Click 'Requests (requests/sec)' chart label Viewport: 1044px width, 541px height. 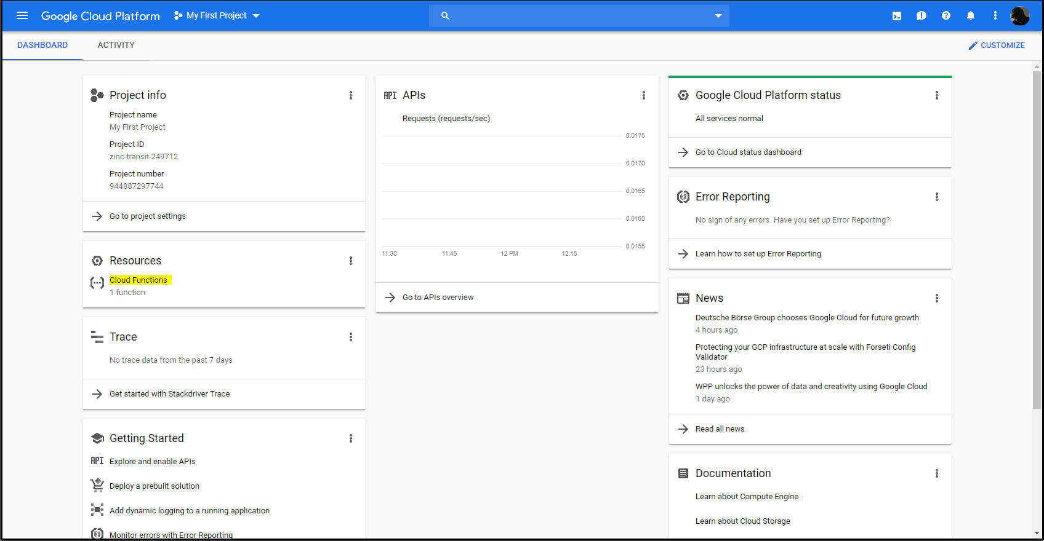[x=446, y=119]
